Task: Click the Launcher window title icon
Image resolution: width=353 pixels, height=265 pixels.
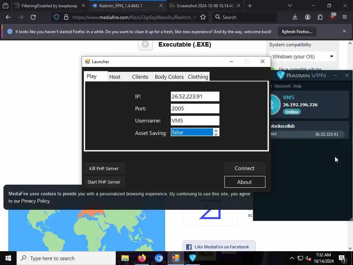Action: (87, 61)
